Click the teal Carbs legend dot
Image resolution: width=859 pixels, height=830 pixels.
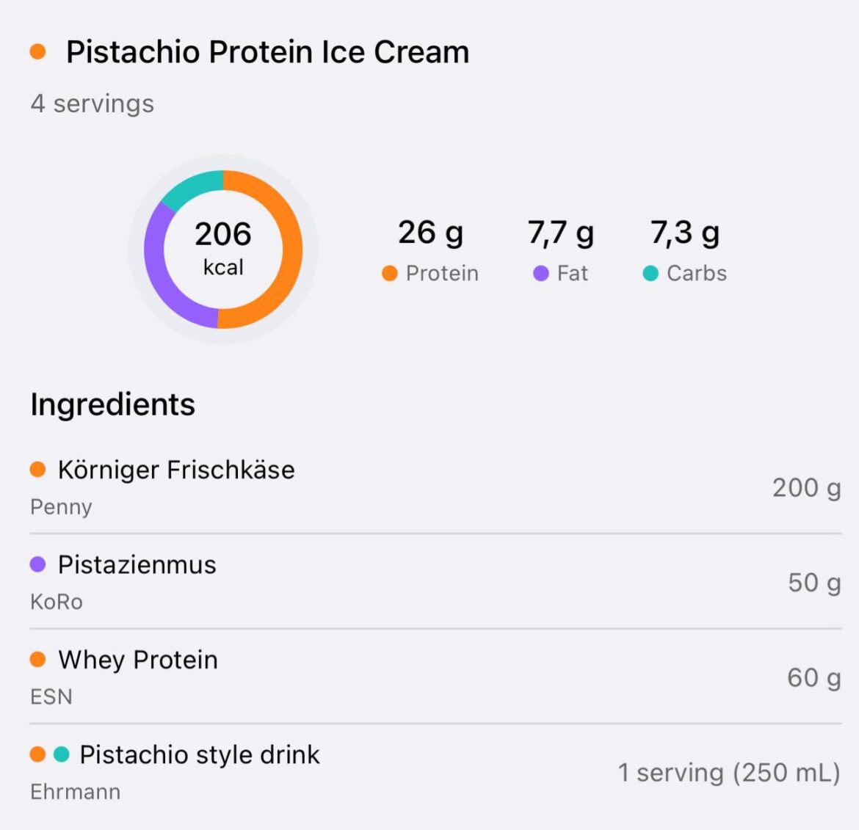click(x=650, y=274)
